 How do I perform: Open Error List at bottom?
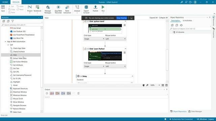[x=4, y=115]
